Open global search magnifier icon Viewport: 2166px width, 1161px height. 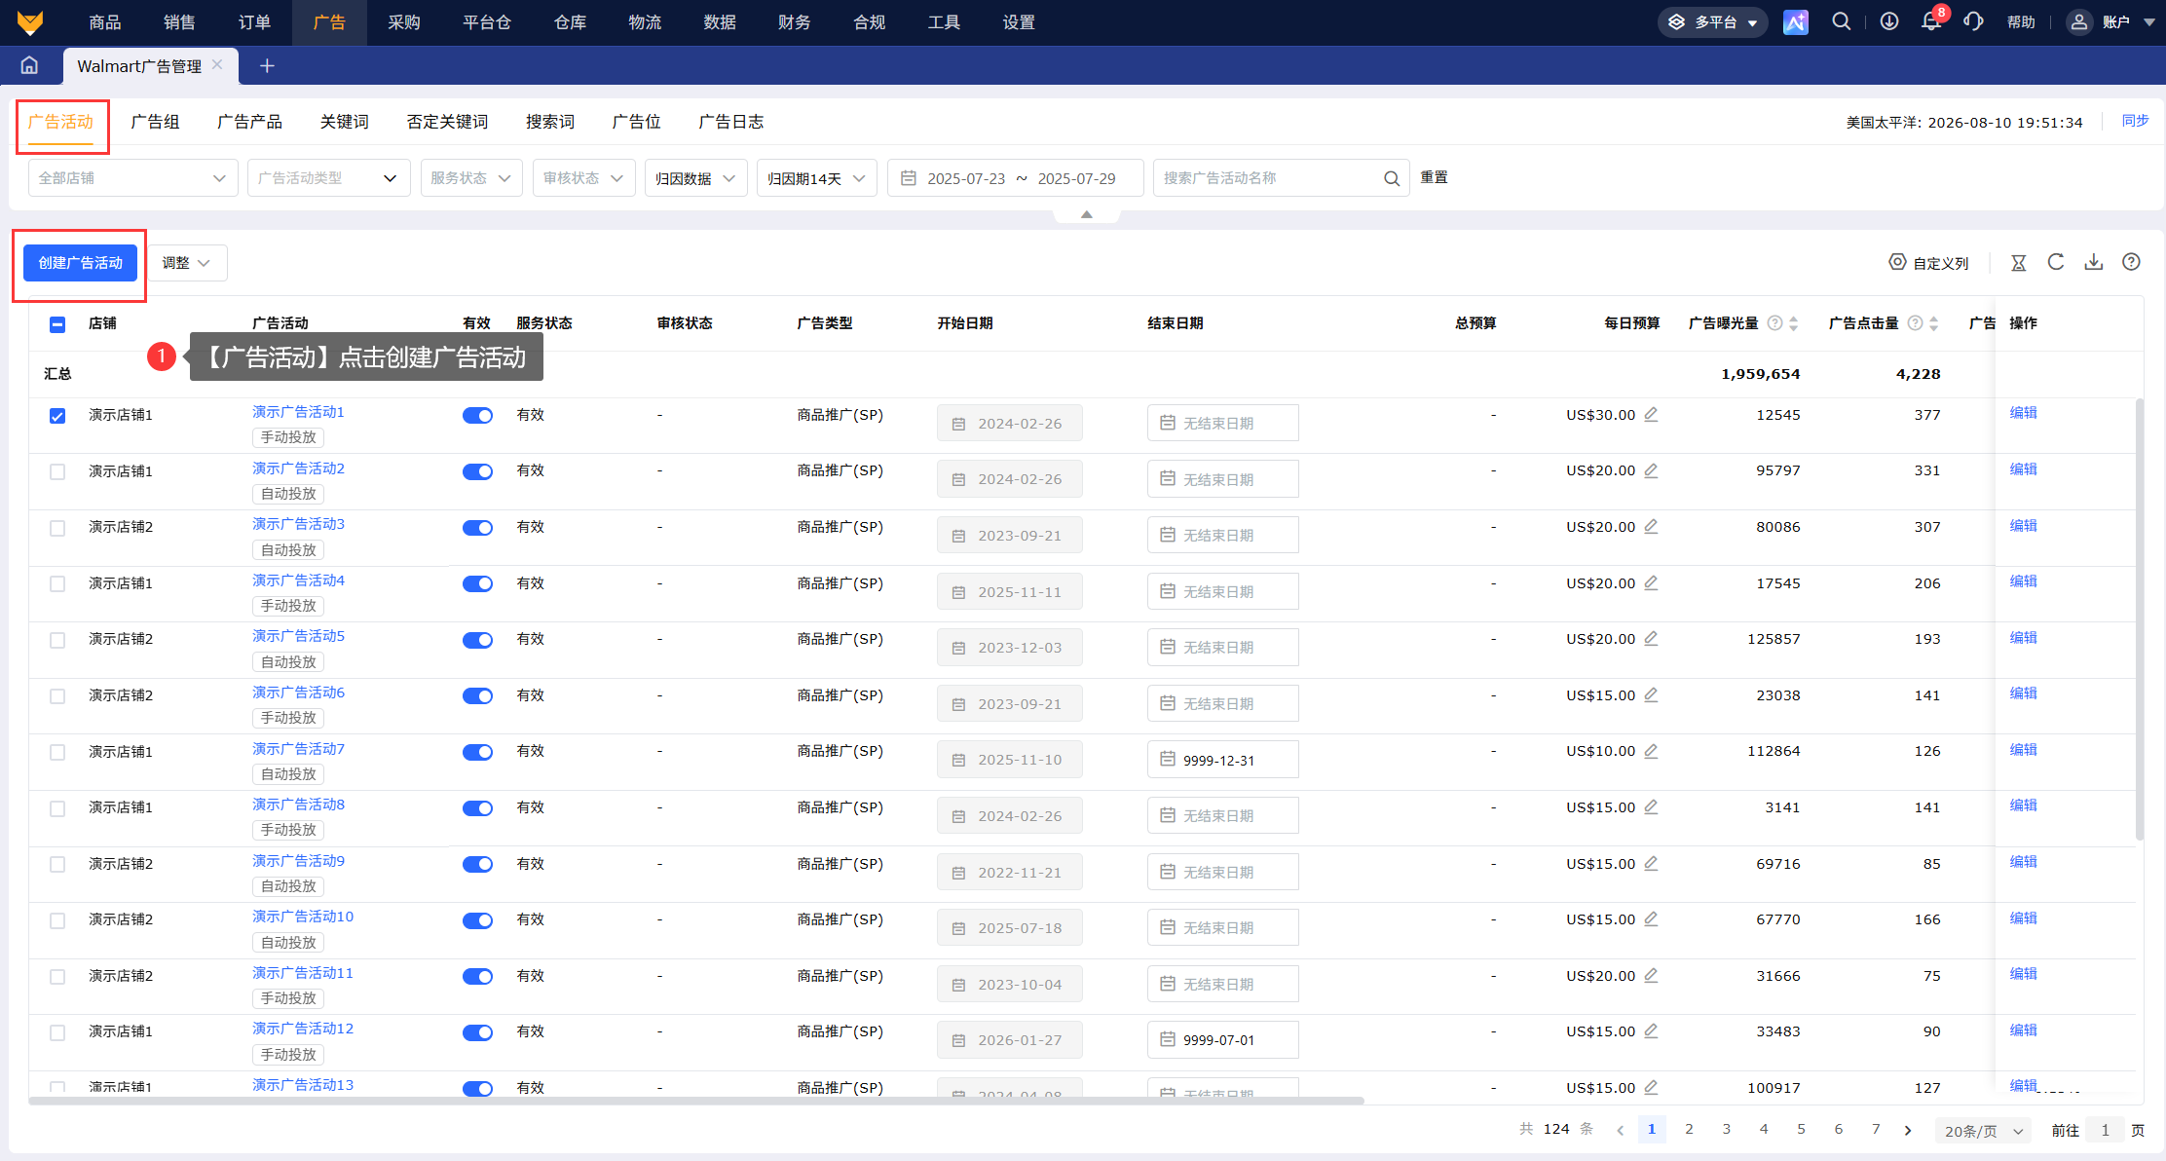[x=1841, y=21]
